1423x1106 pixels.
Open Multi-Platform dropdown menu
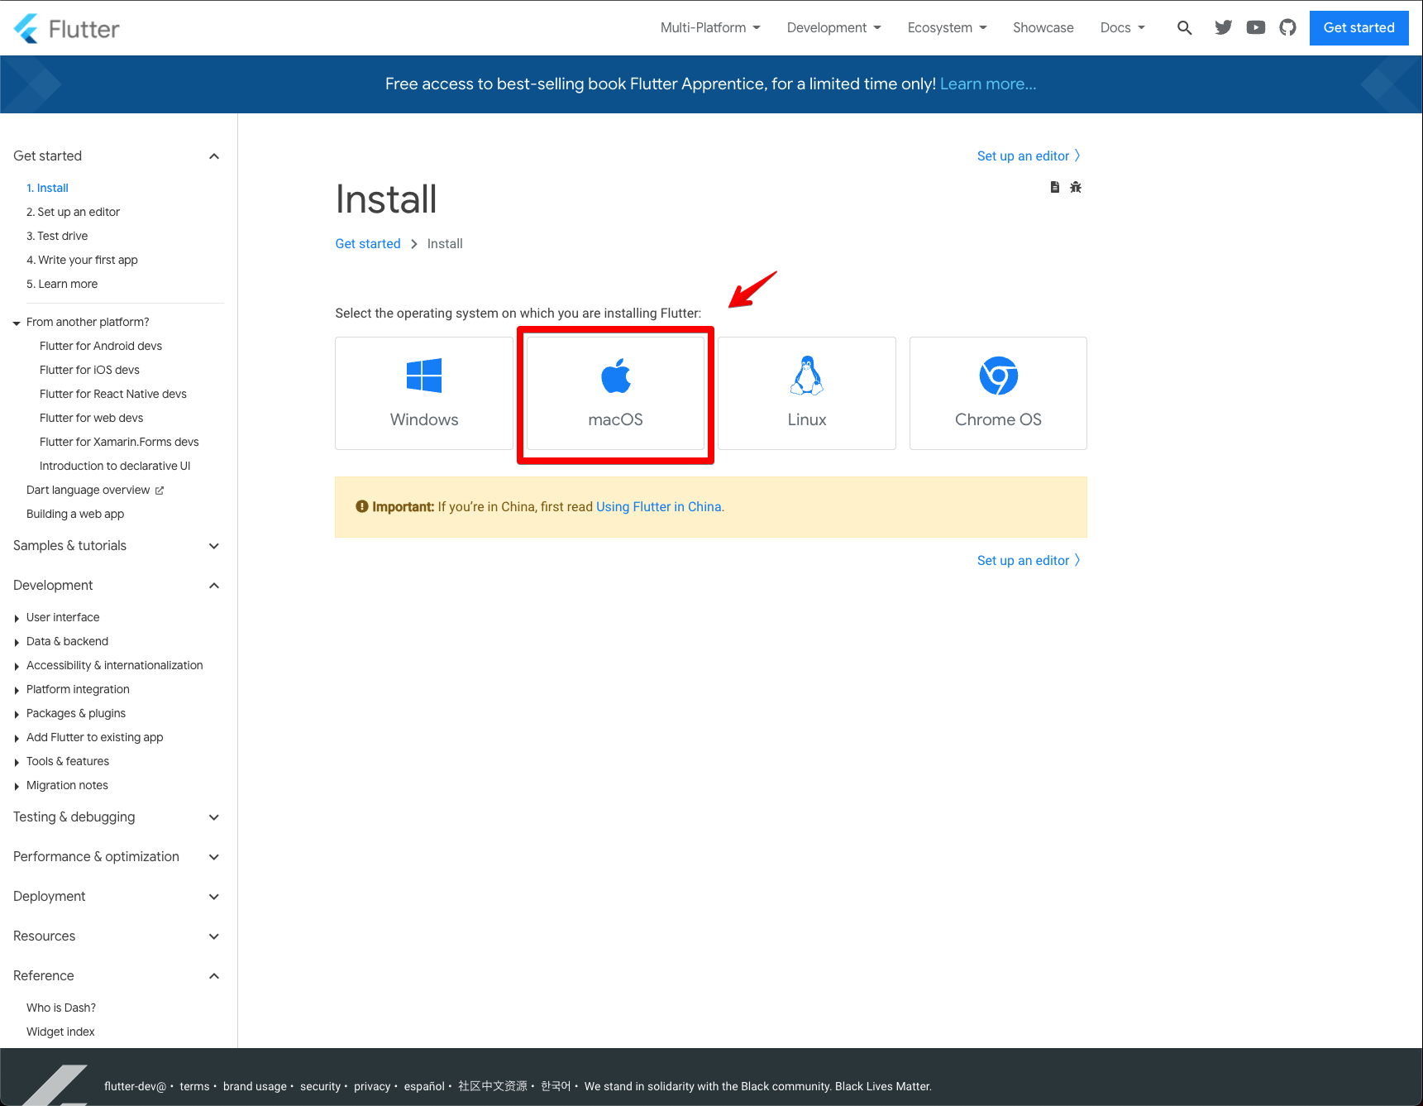tap(710, 28)
